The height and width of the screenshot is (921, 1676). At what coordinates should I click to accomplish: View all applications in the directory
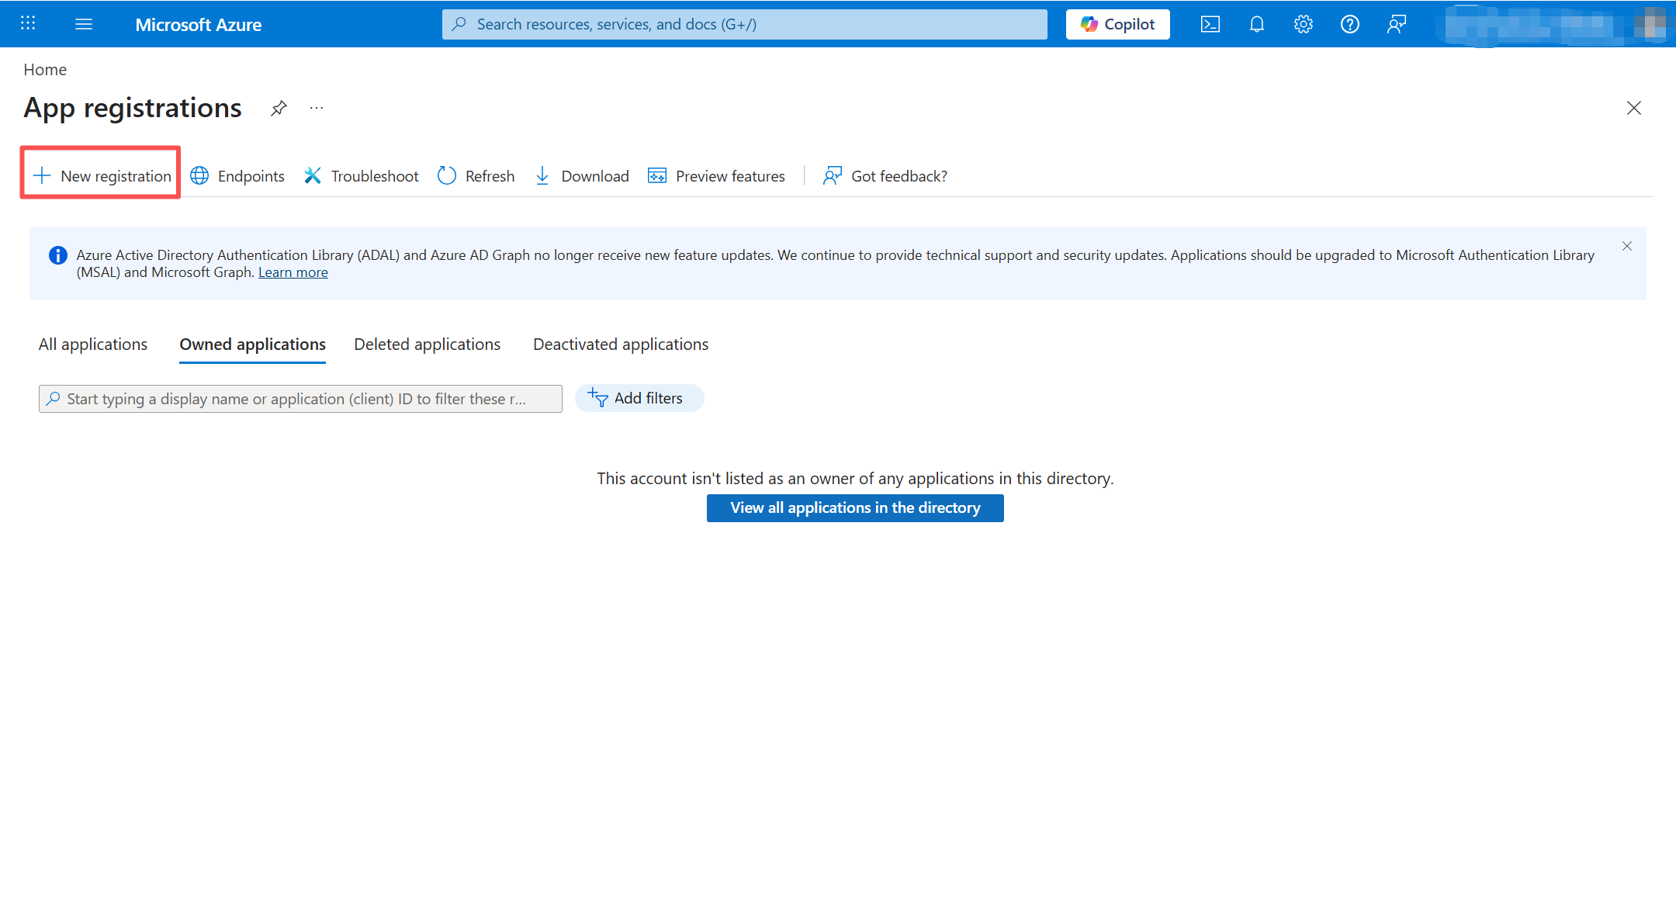pyautogui.click(x=855, y=508)
